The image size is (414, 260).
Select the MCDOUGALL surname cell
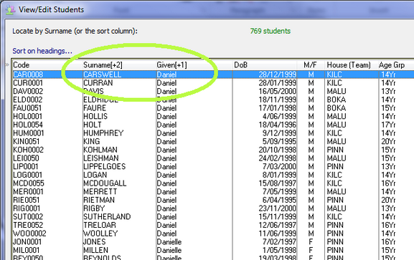pyautogui.click(x=105, y=183)
